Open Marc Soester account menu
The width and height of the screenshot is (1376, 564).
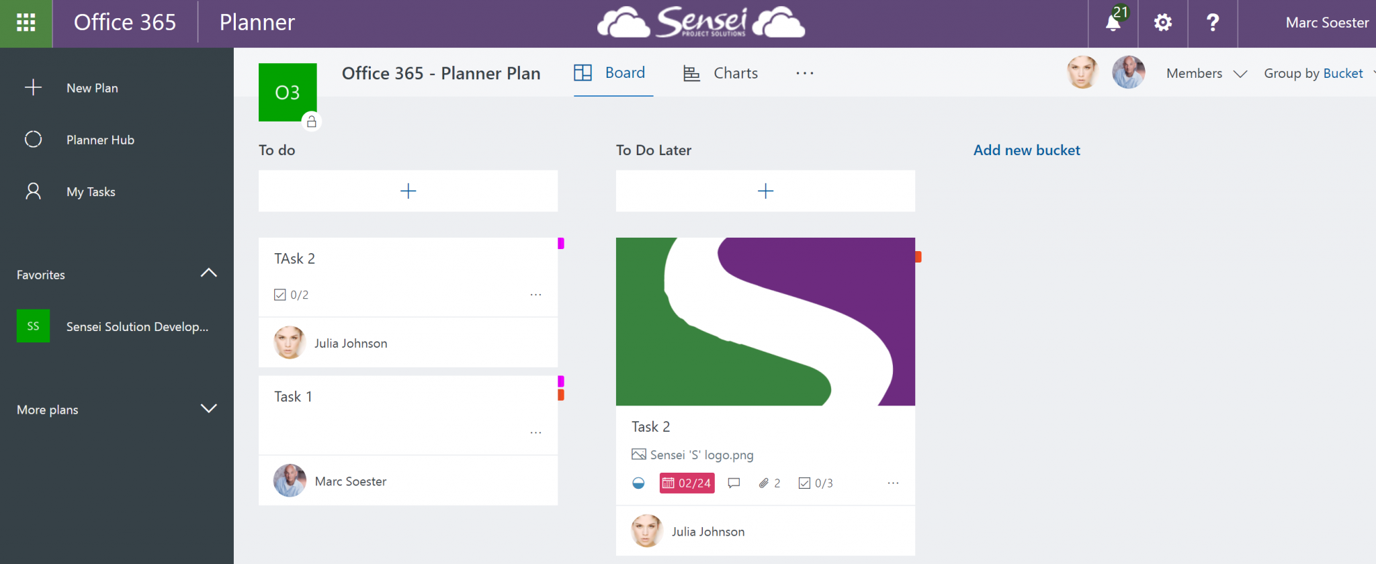tap(1327, 23)
